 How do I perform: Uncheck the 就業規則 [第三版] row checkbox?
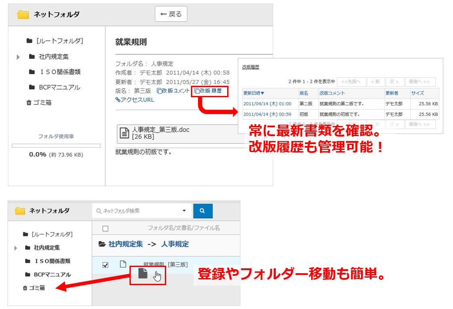[x=105, y=265]
